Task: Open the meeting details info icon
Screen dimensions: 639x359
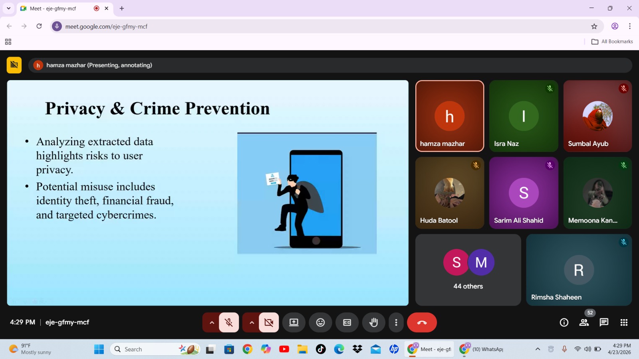Action: tap(564, 322)
